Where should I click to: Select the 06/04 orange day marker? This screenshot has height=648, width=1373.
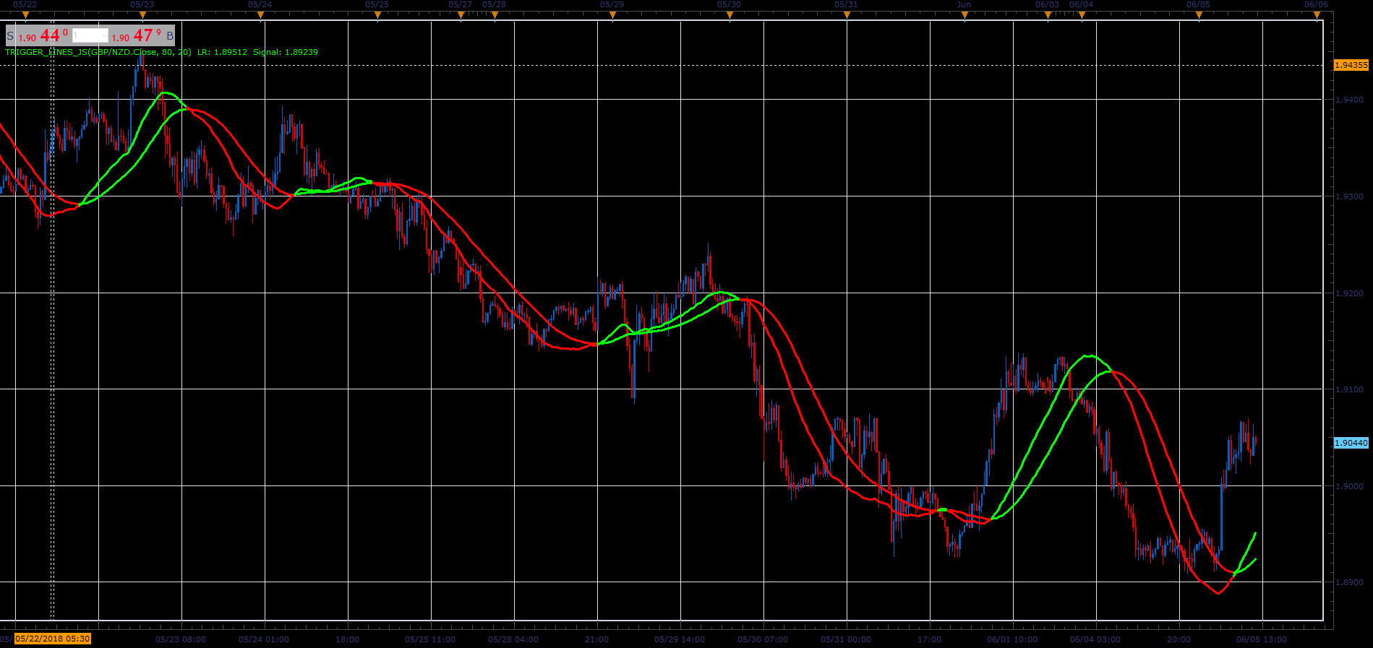(x=1082, y=14)
